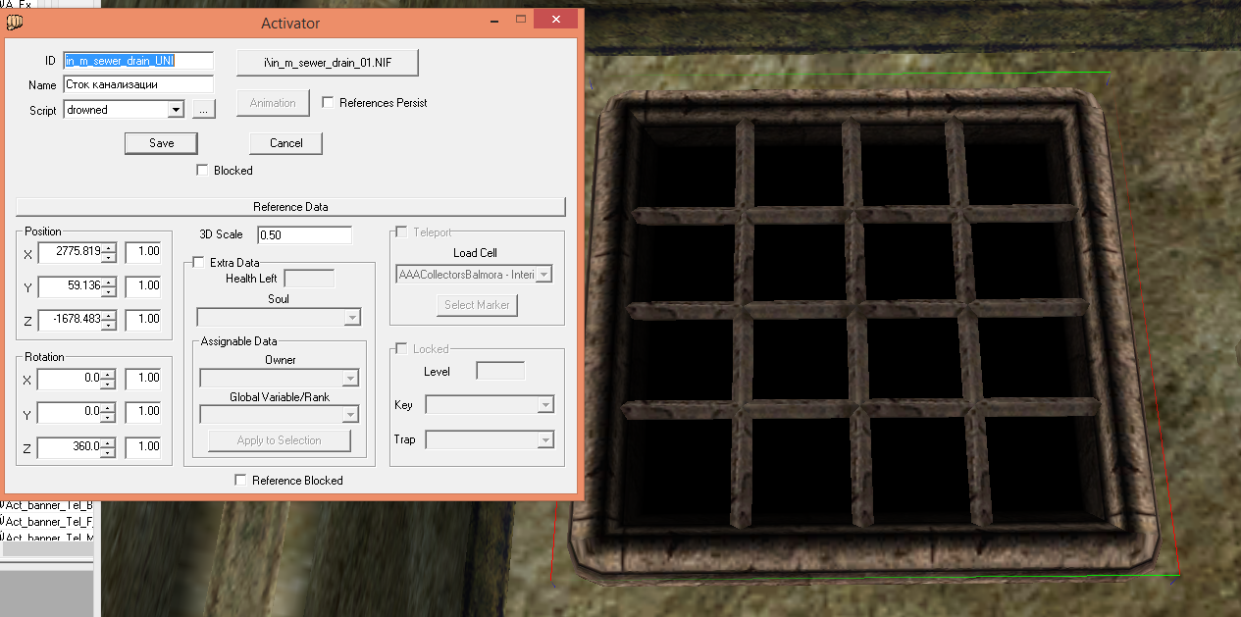Image resolution: width=1241 pixels, height=617 pixels.
Task: Click the Rotation Y spinner arrows
Action: 109,412
